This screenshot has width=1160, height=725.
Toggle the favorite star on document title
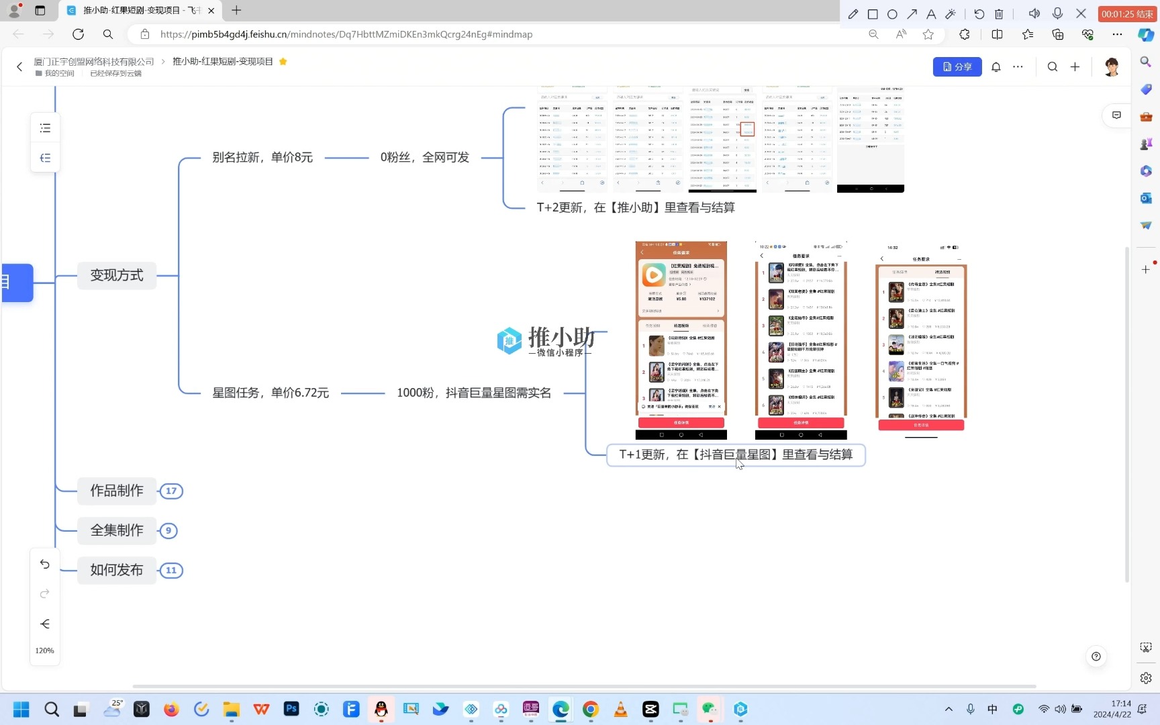283,61
